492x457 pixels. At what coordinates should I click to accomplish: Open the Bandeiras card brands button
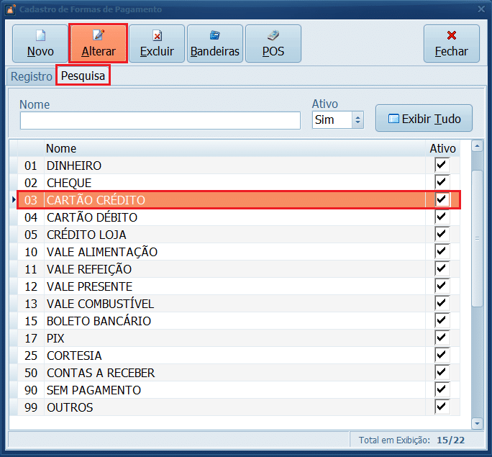pos(214,43)
